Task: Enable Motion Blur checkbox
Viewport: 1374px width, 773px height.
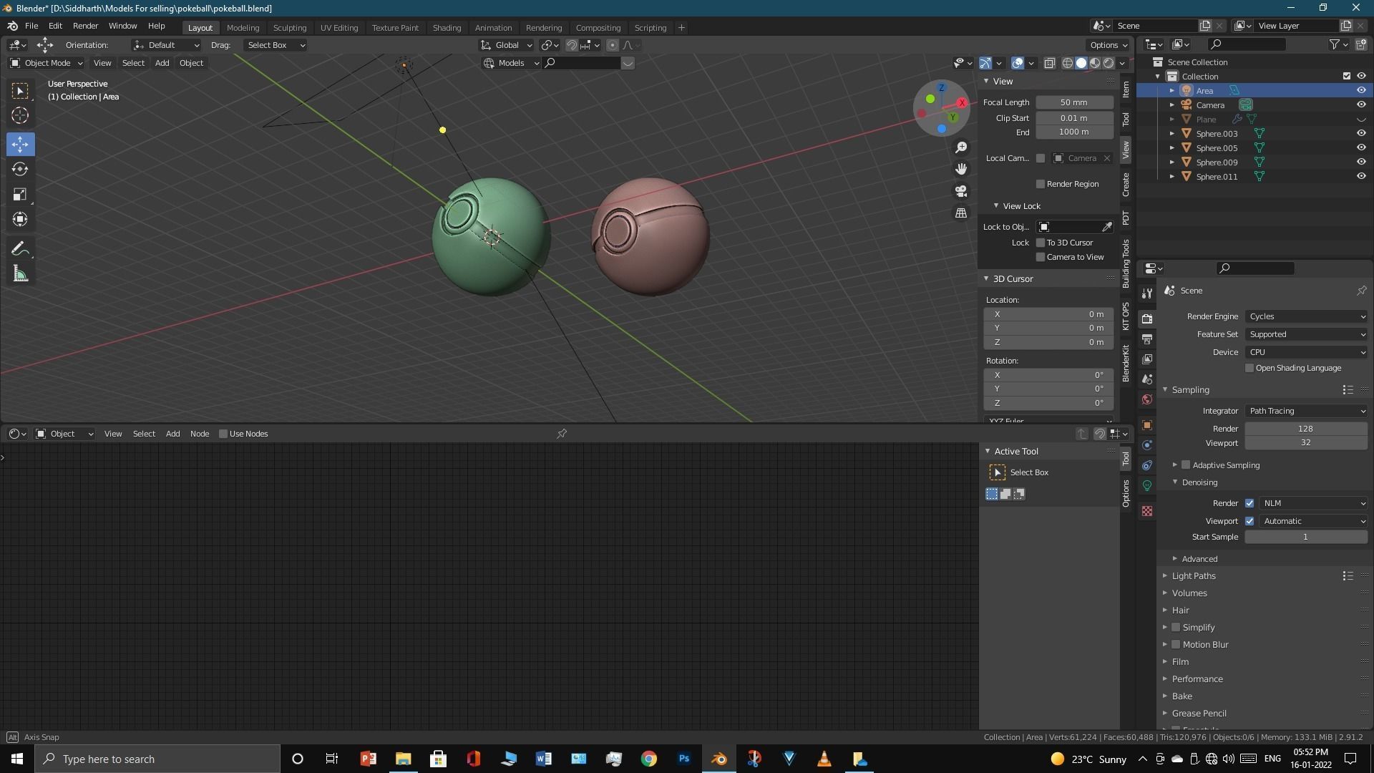Action: 1176,645
